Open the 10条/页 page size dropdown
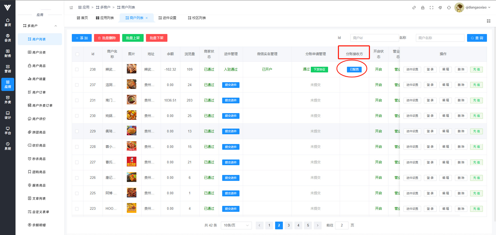This screenshot has height=235, width=496. [236, 225]
